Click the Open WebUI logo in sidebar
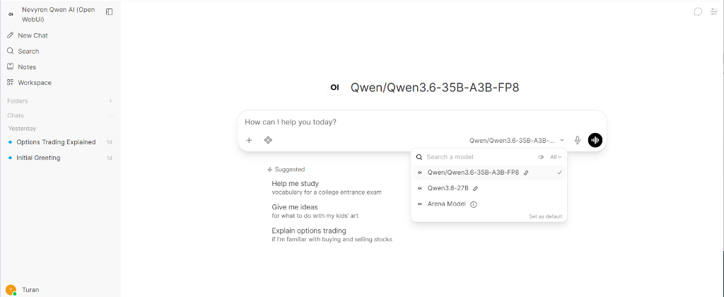Screen dimensions: 724x297 11,14
